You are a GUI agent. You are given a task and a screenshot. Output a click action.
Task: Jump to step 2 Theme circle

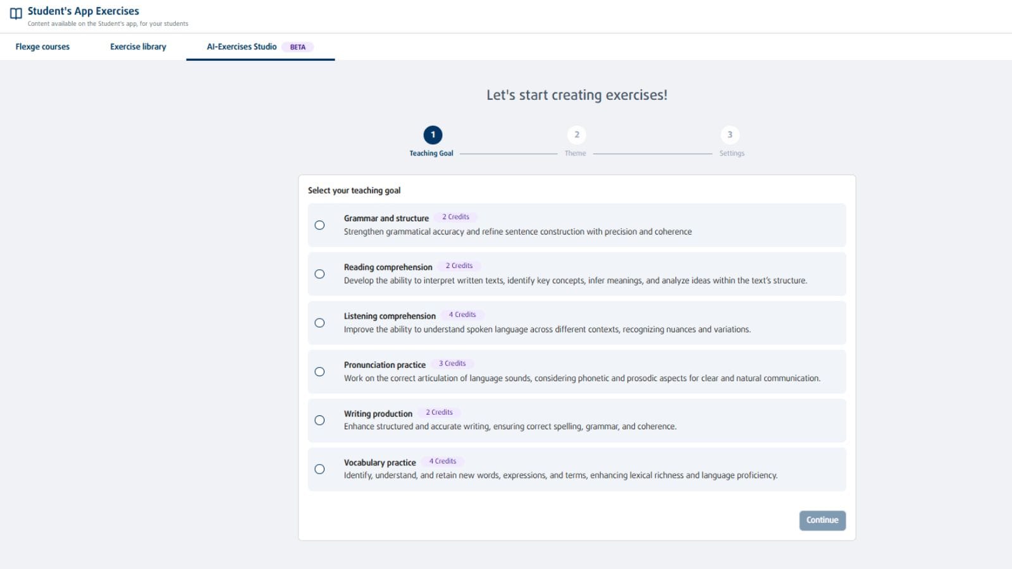[x=576, y=135]
